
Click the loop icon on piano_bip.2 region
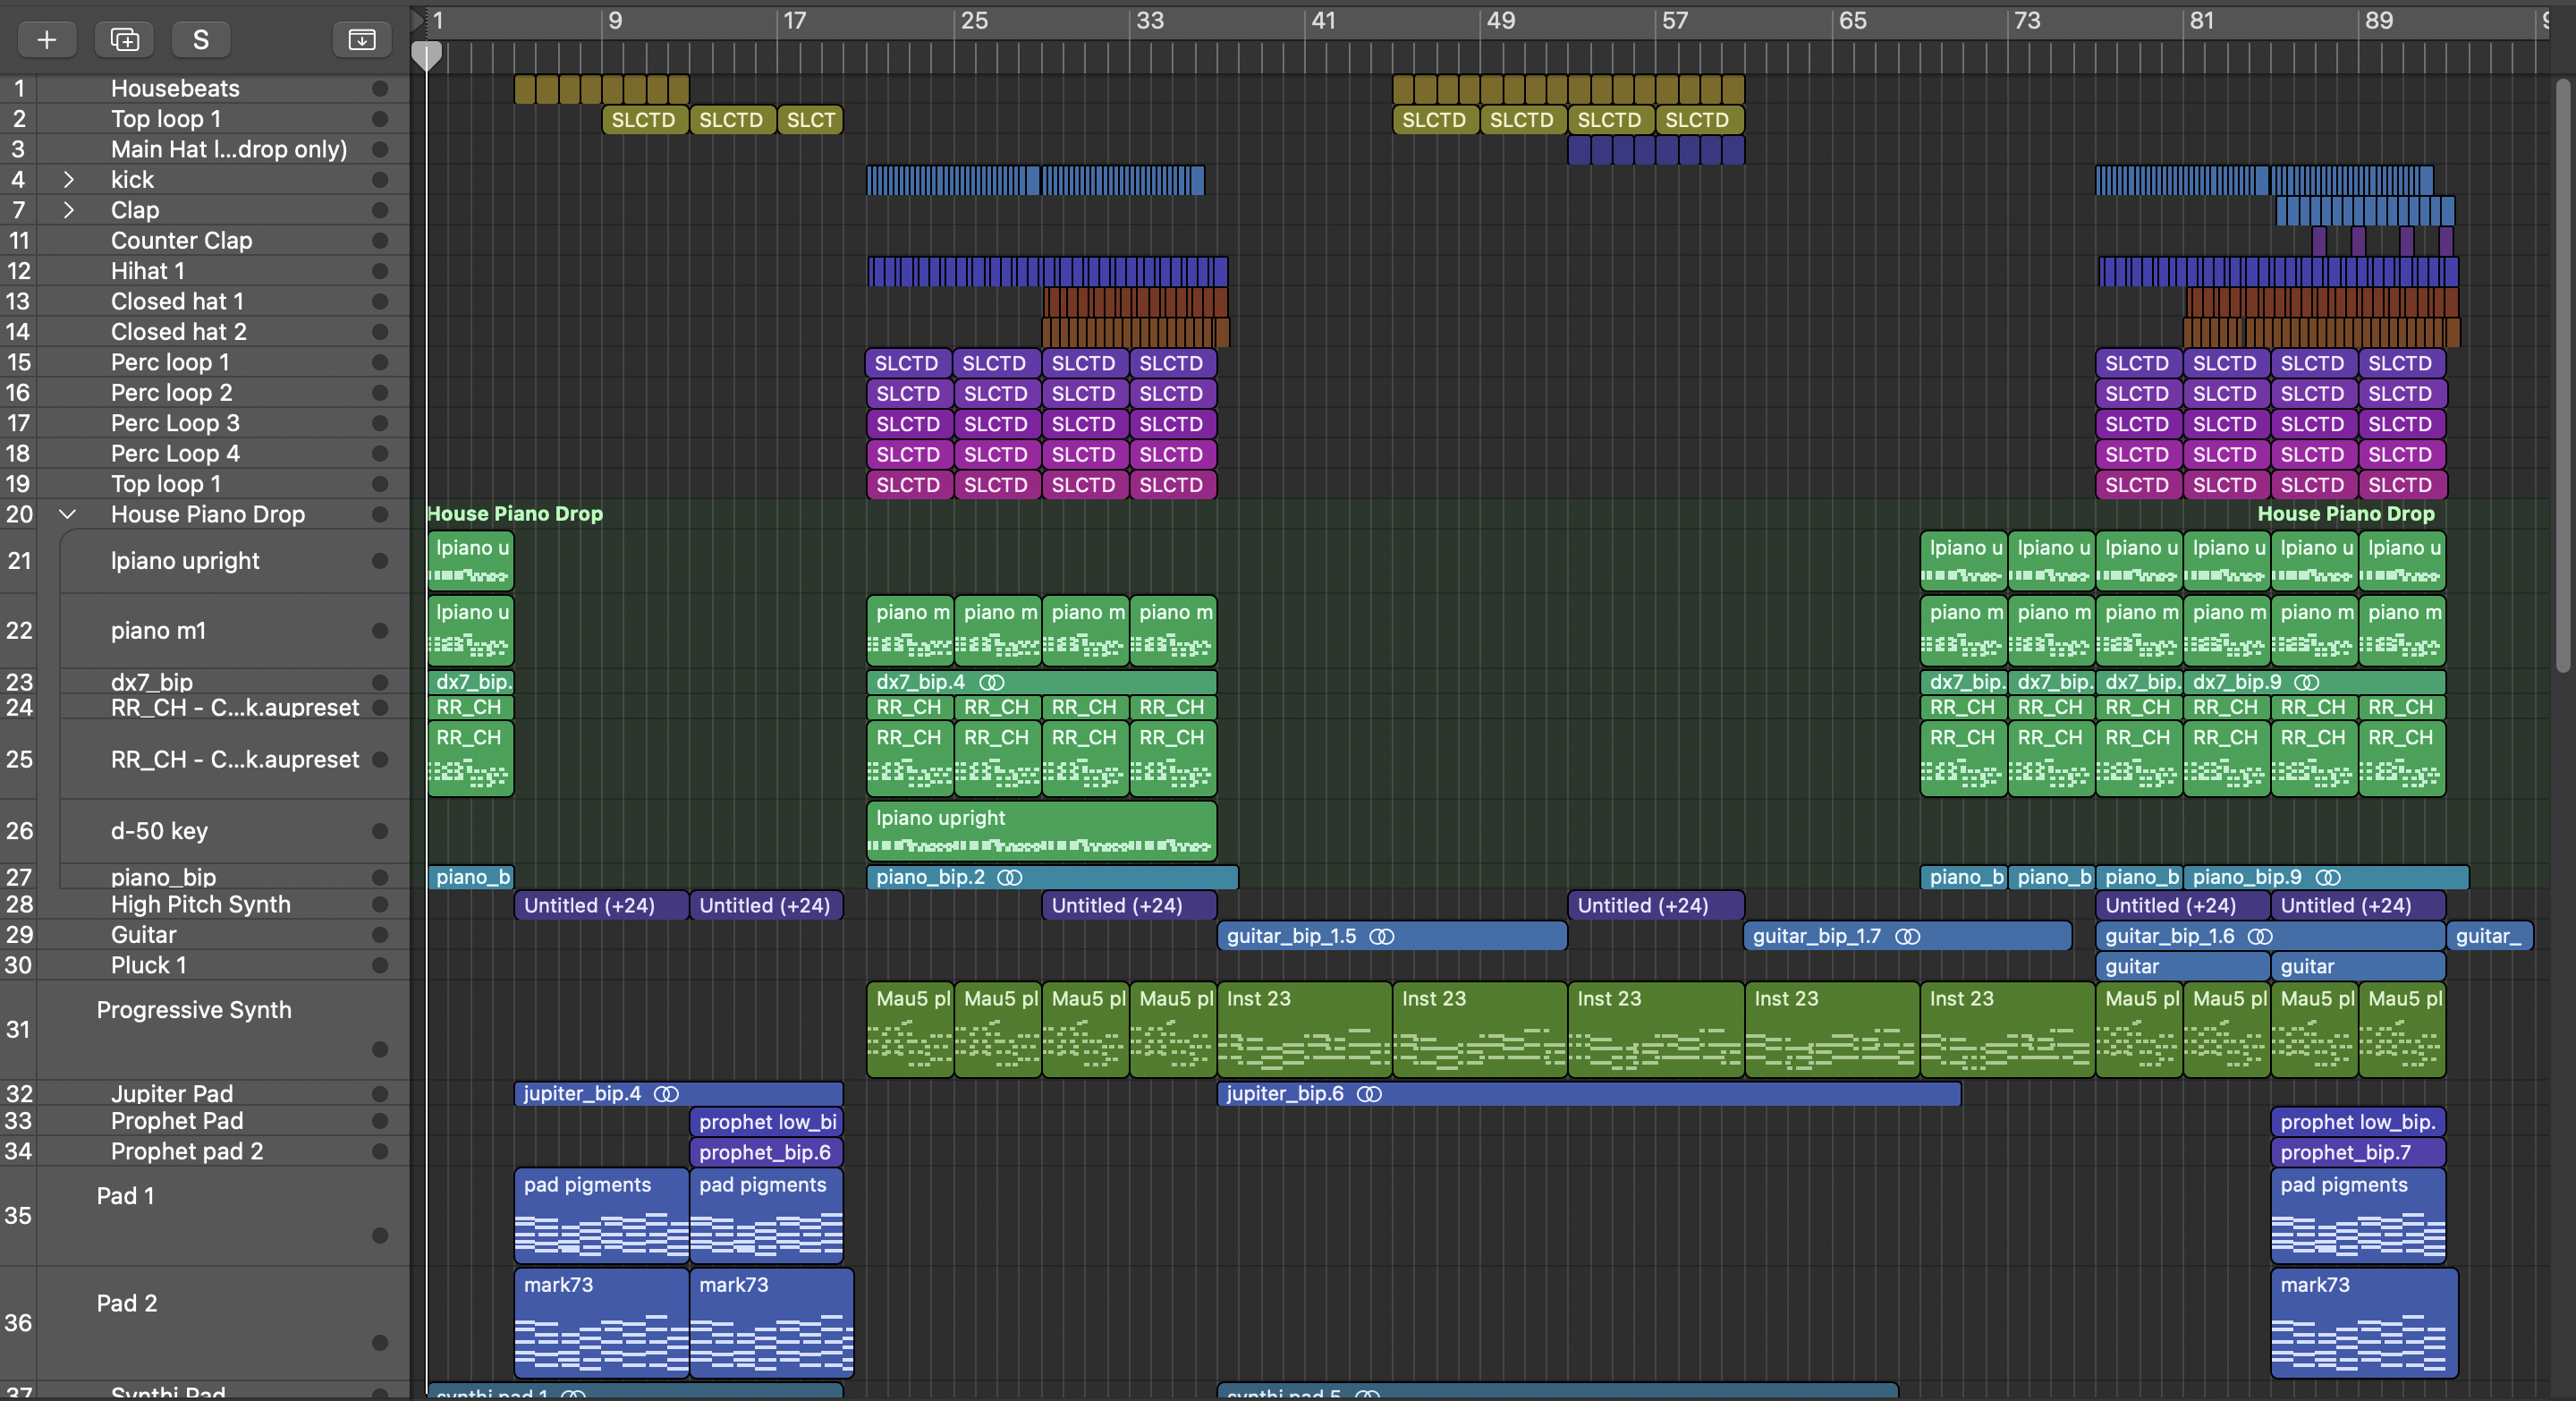coord(1010,878)
